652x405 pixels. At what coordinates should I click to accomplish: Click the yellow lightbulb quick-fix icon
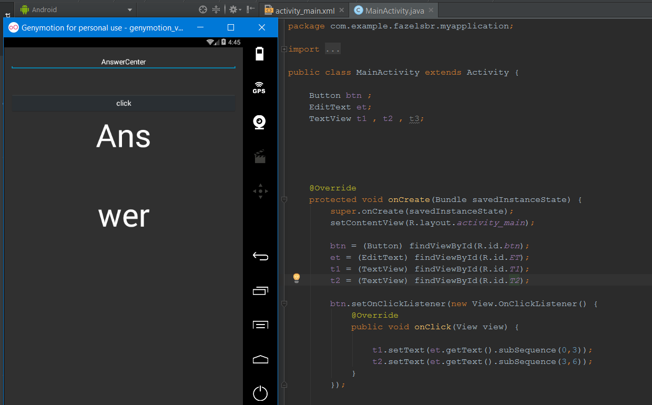(x=296, y=278)
